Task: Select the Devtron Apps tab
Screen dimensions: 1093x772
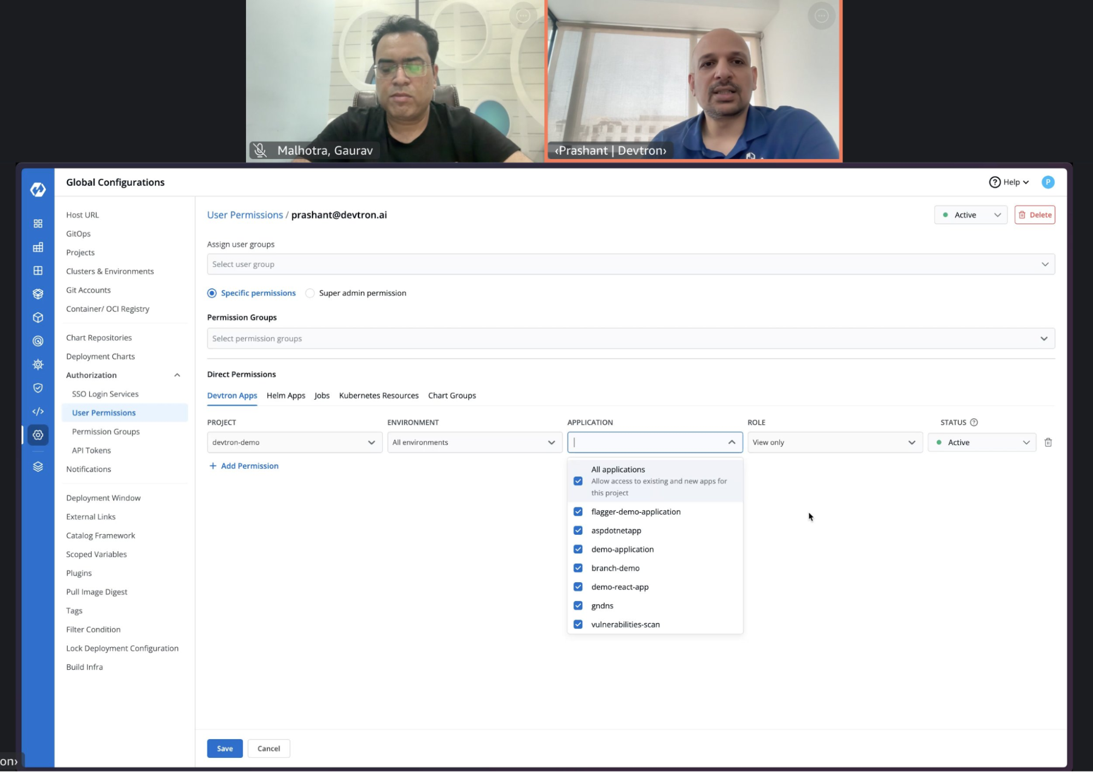Action: [x=232, y=395]
